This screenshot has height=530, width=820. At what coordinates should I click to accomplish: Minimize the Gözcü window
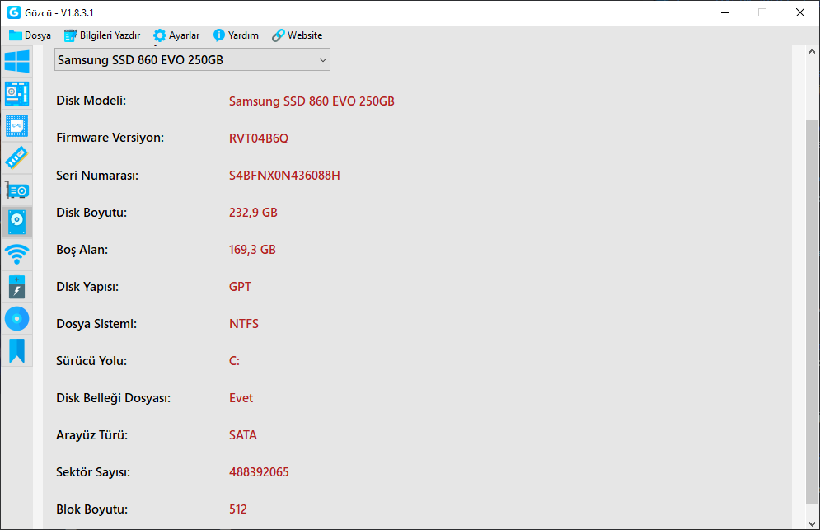pos(725,12)
